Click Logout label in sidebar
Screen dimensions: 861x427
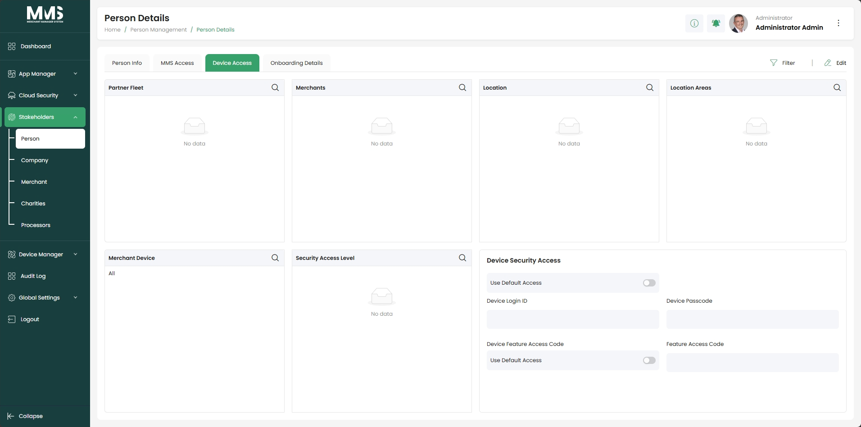point(30,319)
